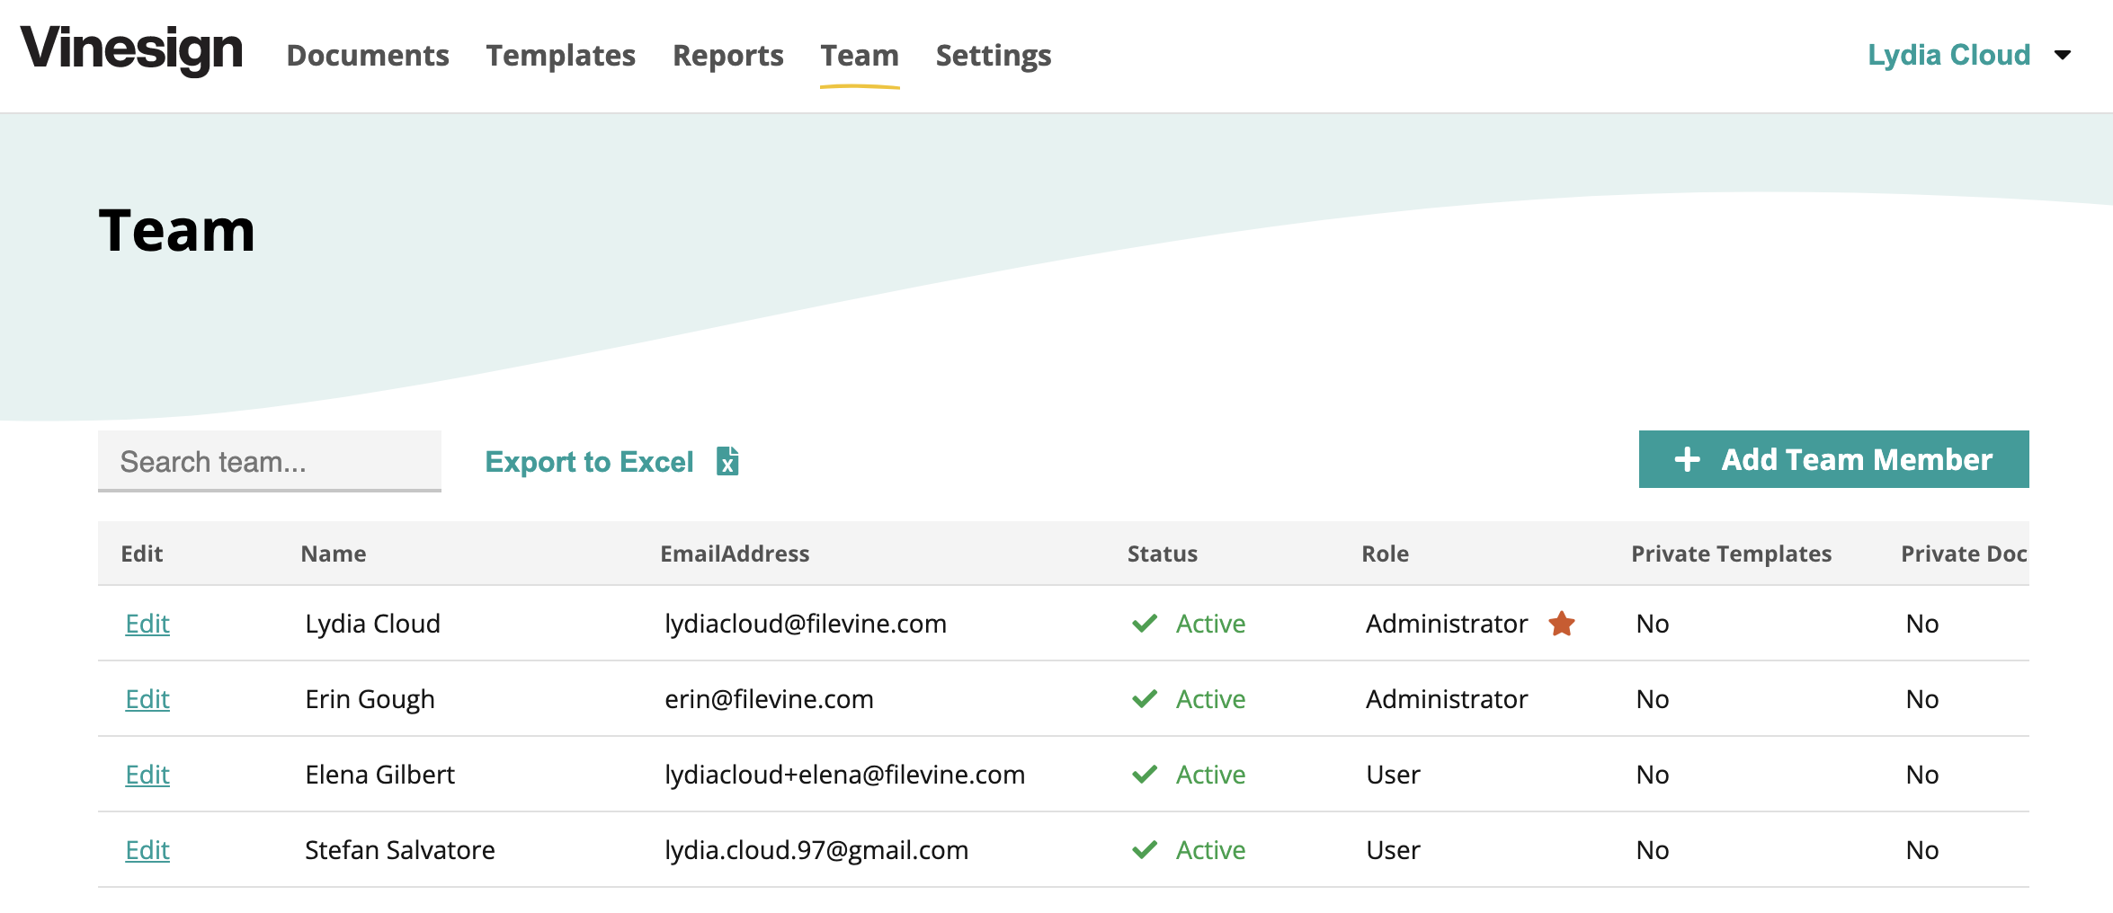Select the name Stefan Salvatore

tap(400, 850)
